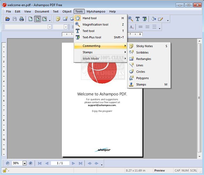204x175 pixels.
Task: Click the magnifier icon on the toolbar
Action: [x=130, y=19]
